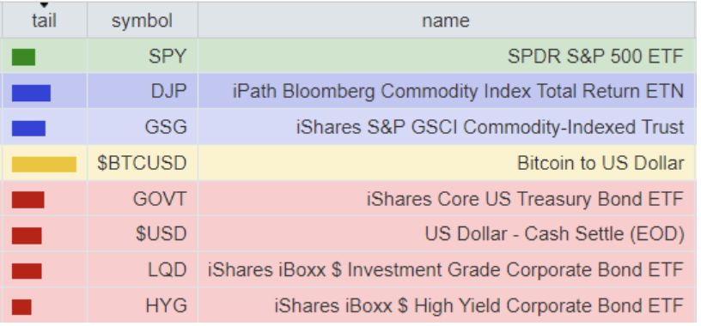Viewport: 701px width, 326px height.
Task: Click the red tail bar for LQD
Action: pos(27,271)
